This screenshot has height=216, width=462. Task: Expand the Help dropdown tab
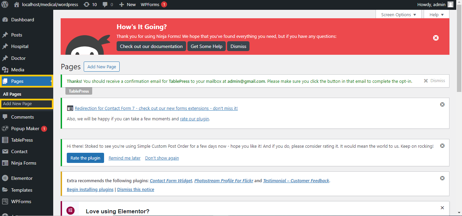[x=436, y=15]
